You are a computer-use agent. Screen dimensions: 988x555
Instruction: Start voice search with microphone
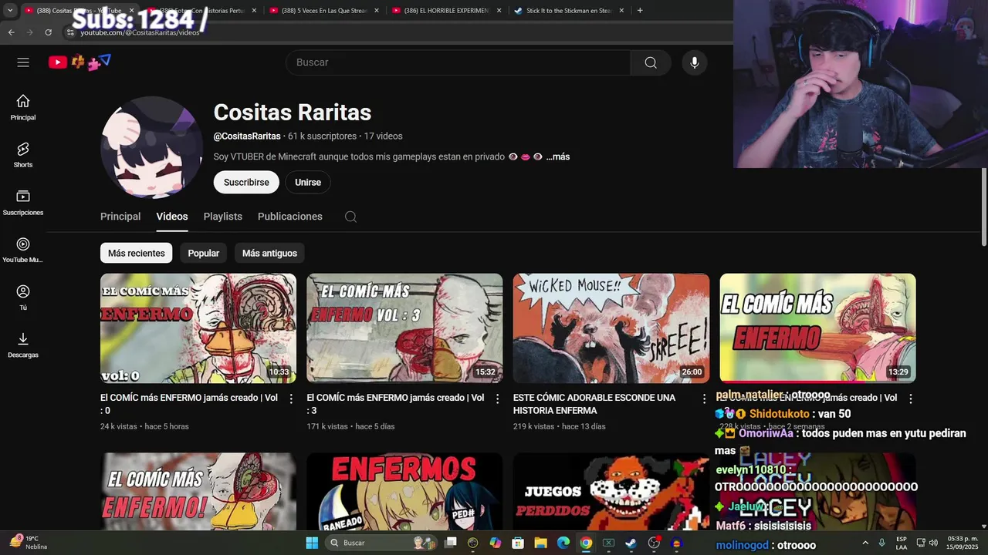(x=695, y=62)
